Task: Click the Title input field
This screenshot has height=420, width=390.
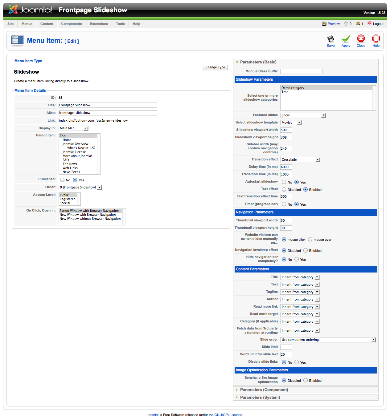Action: point(108,105)
